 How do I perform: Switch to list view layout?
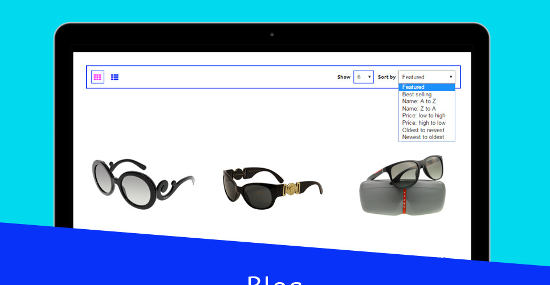click(x=115, y=77)
